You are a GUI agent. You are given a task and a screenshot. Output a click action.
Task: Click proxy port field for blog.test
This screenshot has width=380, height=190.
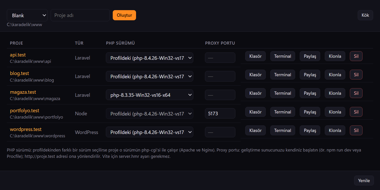pos(220,76)
